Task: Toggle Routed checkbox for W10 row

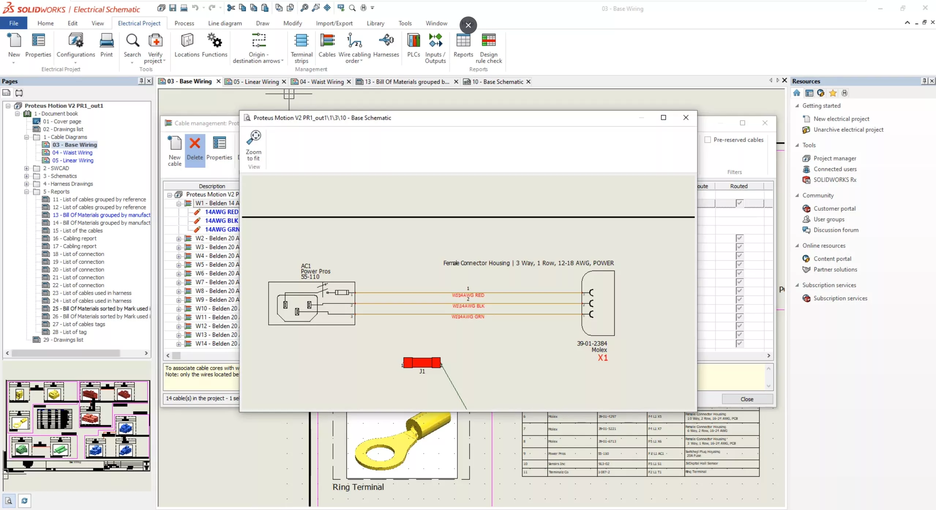Action: [x=739, y=308]
